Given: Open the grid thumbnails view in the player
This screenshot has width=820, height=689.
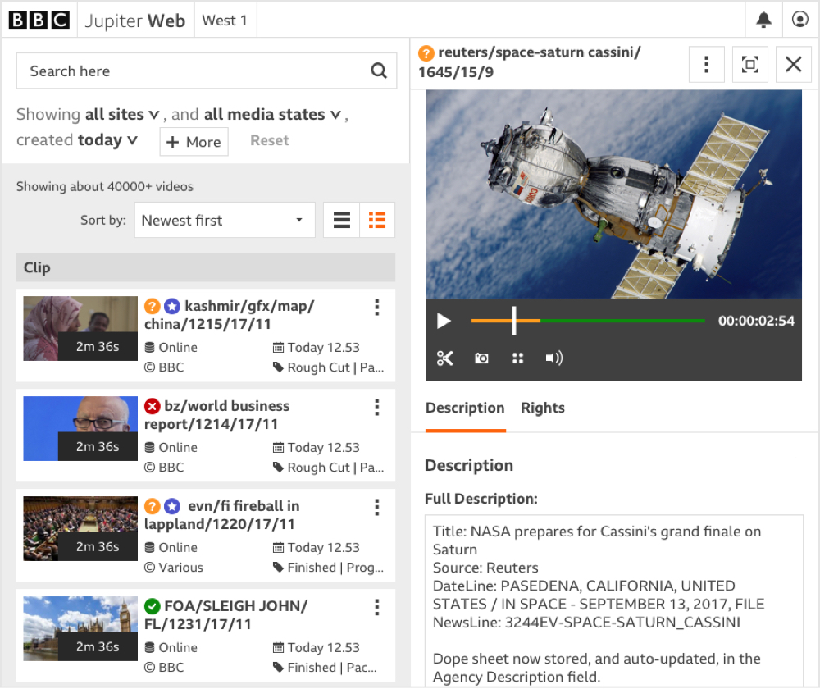Looking at the screenshot, I should tap(517, 358).
